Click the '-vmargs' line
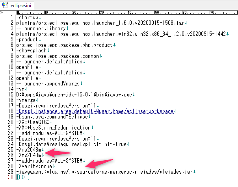 [26, 100]
